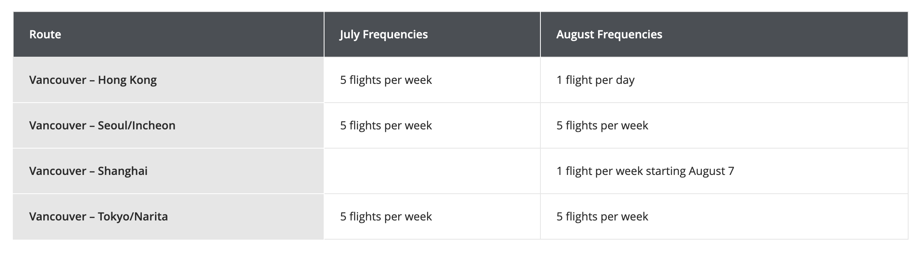Click the empty Shanghai July cell

432,171
